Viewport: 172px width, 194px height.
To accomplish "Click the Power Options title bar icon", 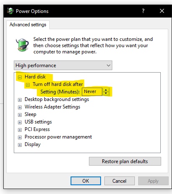I will click(x=10, y=11).
